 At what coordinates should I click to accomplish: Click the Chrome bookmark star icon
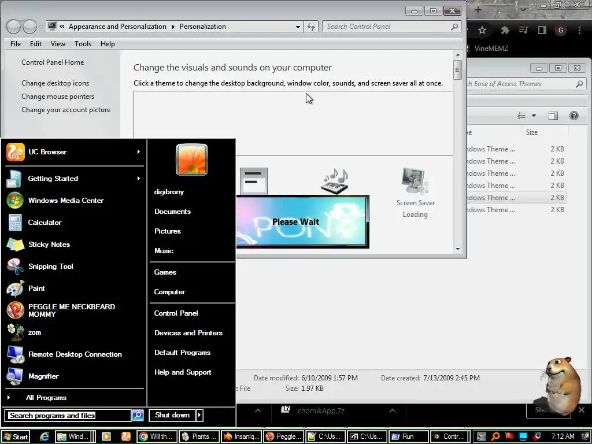pyautogui.click(x=482, y=30)
